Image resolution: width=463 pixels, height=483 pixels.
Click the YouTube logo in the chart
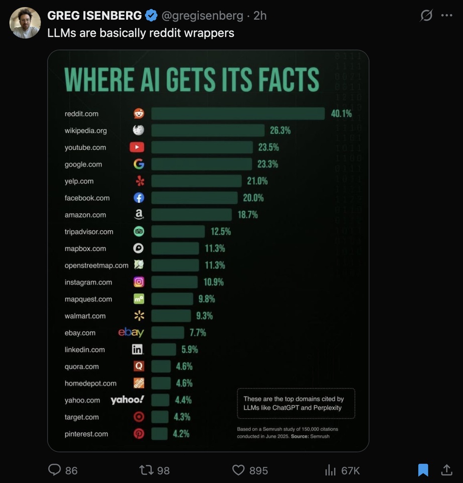click(x=137, y=147)
